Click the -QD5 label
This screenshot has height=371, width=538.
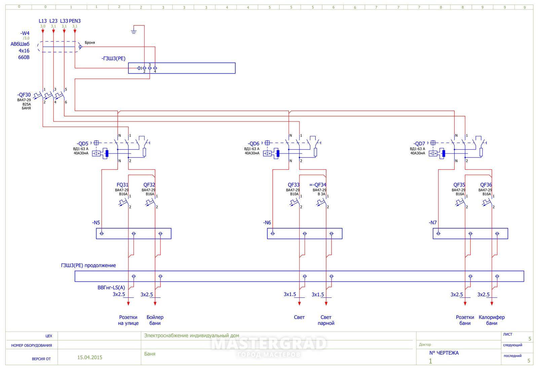(x=82, y=144)
